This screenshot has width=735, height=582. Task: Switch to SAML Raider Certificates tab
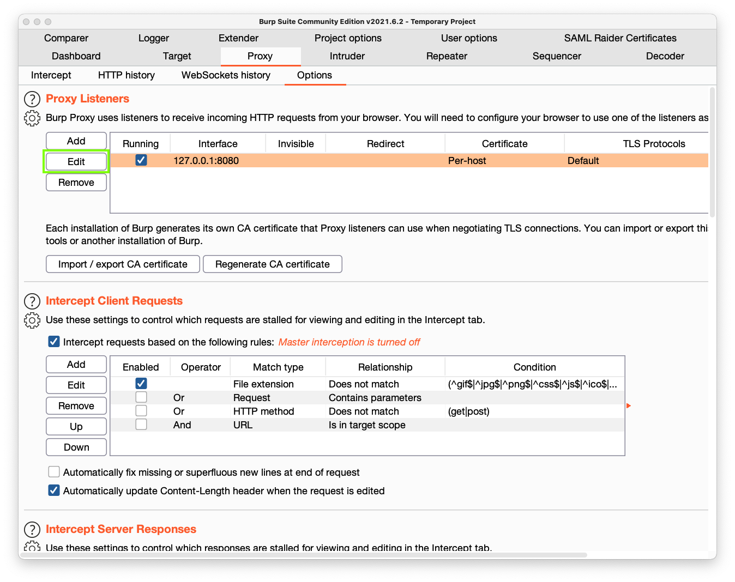coord(620,38)
